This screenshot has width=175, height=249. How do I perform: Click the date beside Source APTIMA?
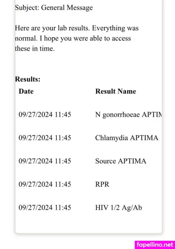[45, 161]
